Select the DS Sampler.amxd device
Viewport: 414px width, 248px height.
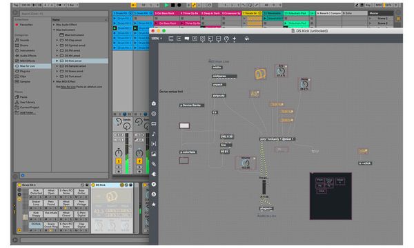(75, 66)
